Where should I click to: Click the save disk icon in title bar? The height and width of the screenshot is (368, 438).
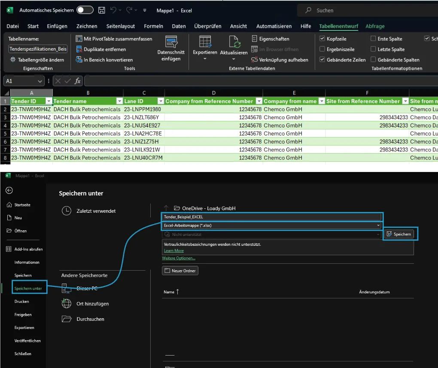102,10
